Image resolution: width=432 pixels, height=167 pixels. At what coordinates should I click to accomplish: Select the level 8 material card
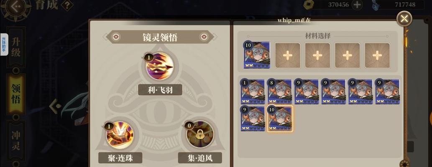click(280, 92)
